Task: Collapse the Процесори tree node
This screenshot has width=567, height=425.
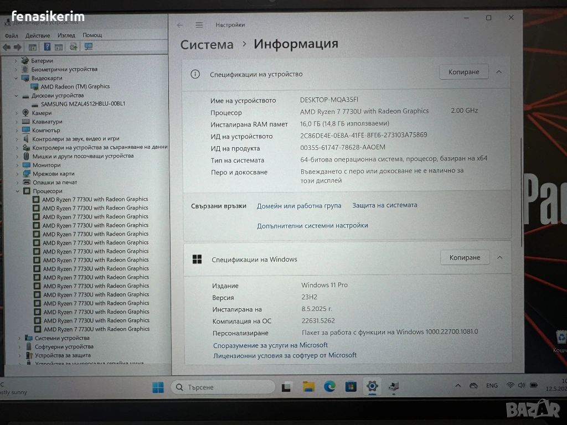Action: [17, 191]
